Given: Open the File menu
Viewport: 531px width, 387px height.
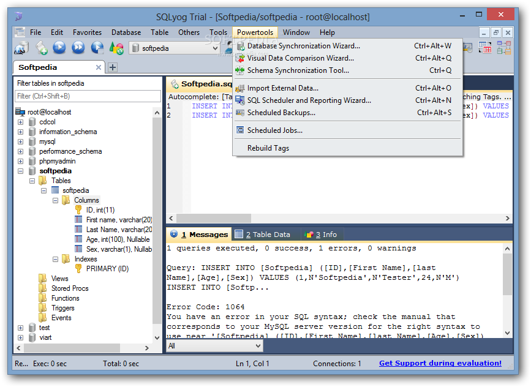Looking at the screenshot, I should point(36,32).
